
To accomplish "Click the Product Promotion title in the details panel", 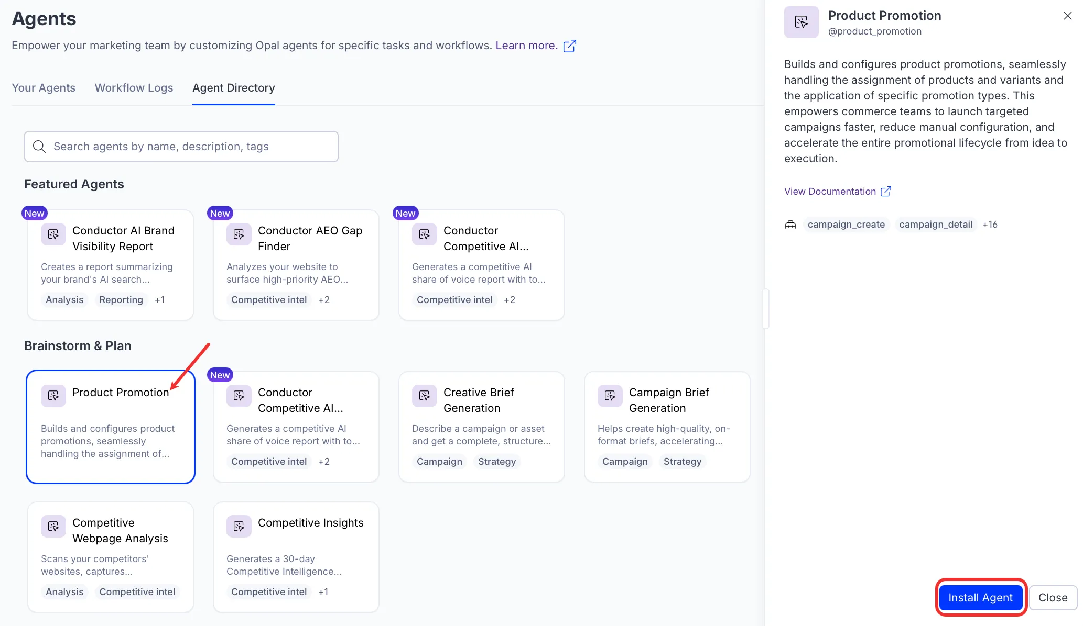I will 885,16.
